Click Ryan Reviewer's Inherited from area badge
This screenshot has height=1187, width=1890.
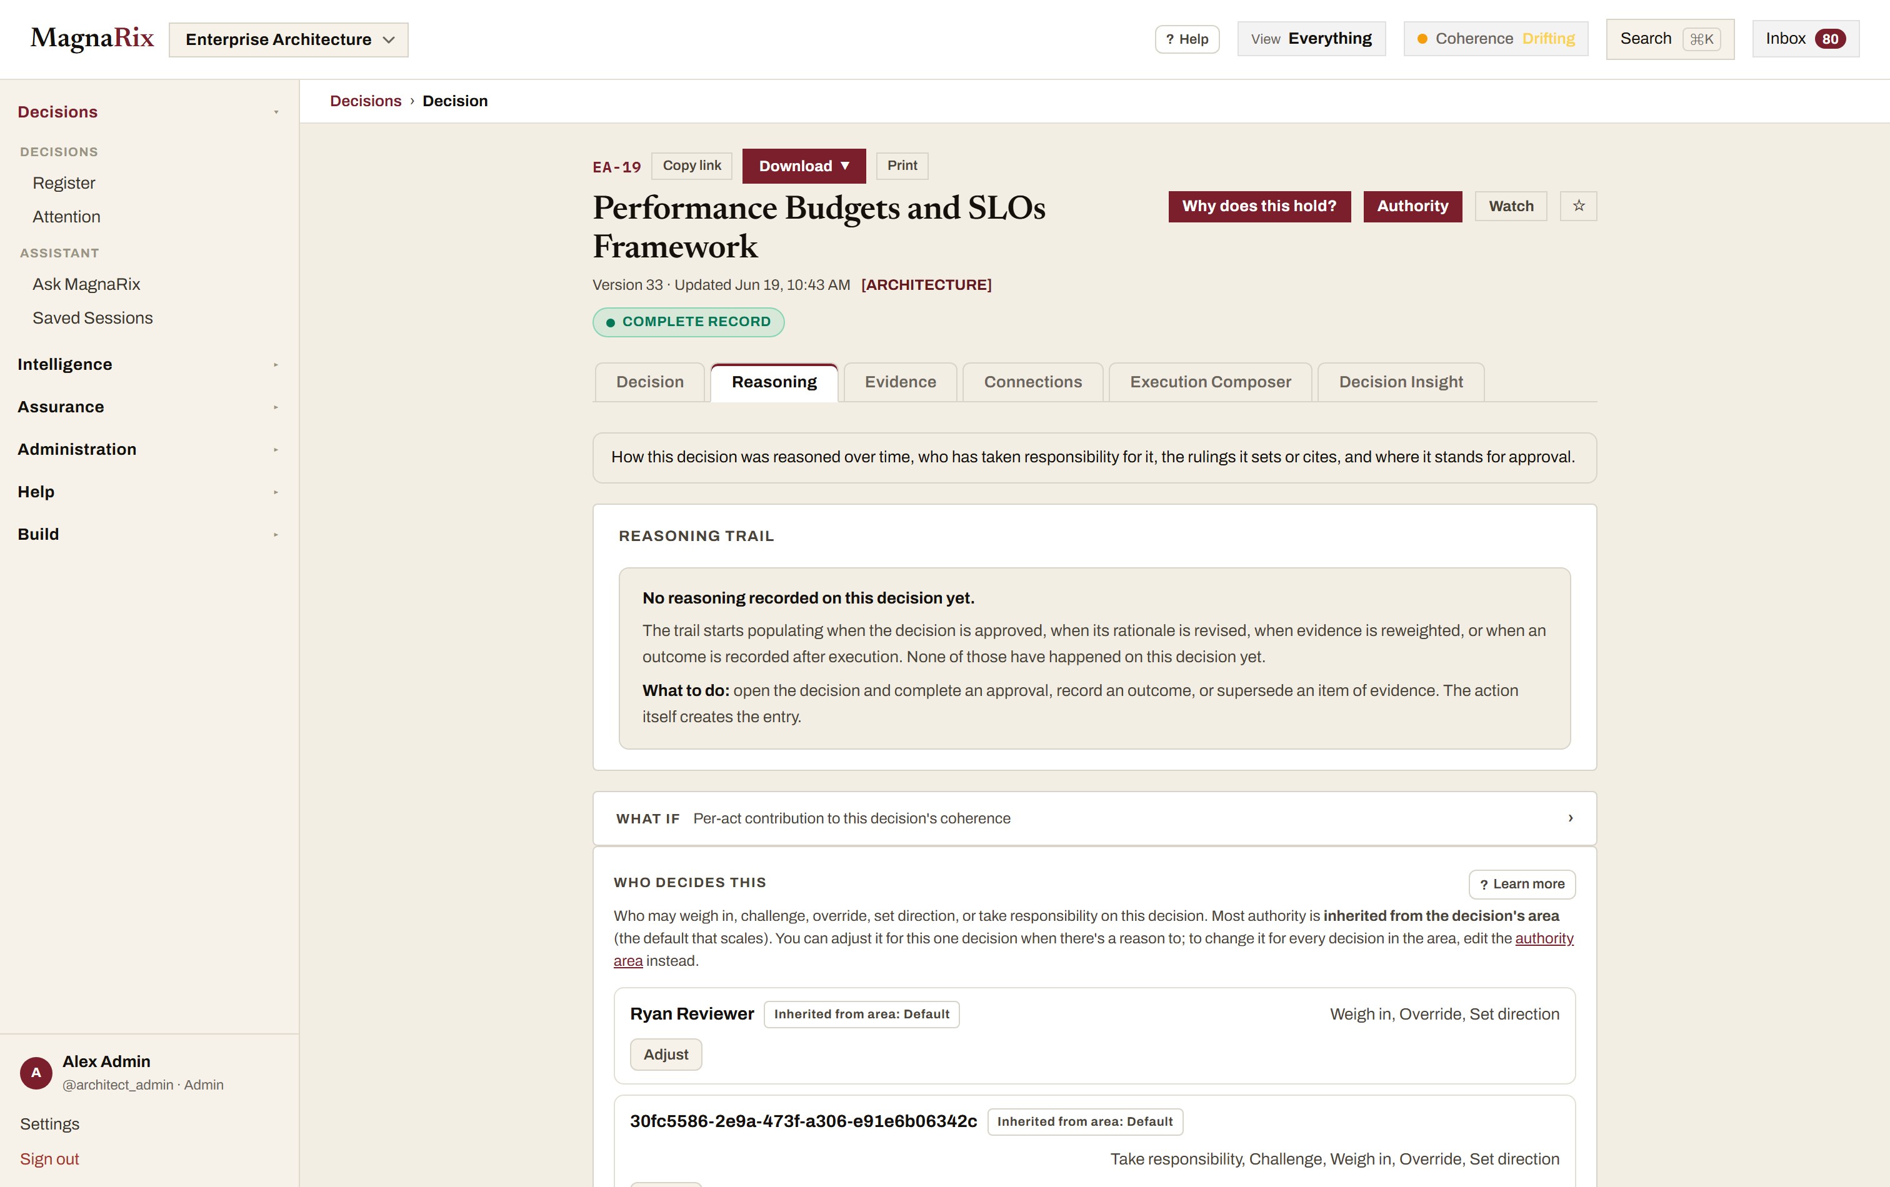point(861,1015)
